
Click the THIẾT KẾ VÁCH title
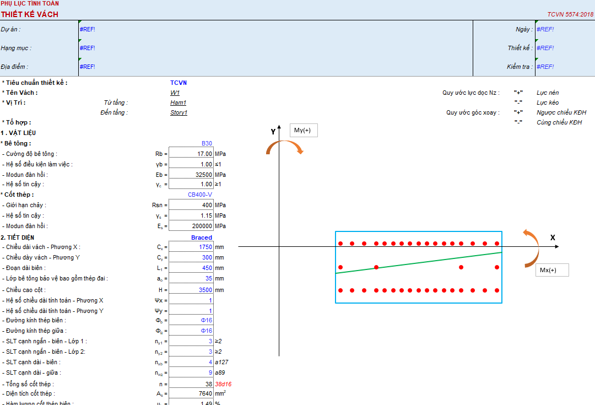[30, 14]
